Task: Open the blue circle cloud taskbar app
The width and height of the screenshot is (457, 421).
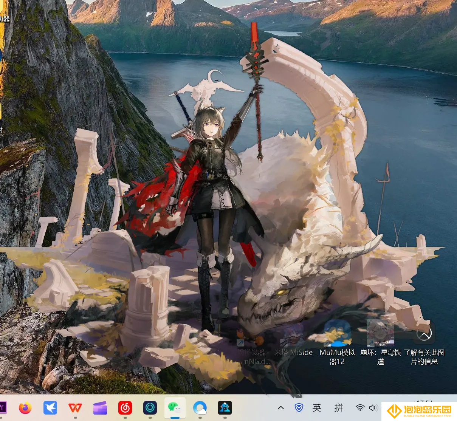Action: pos(200,408)
